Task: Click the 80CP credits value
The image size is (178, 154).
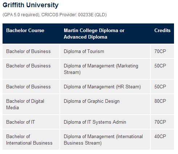Action: tap(160, 101)
